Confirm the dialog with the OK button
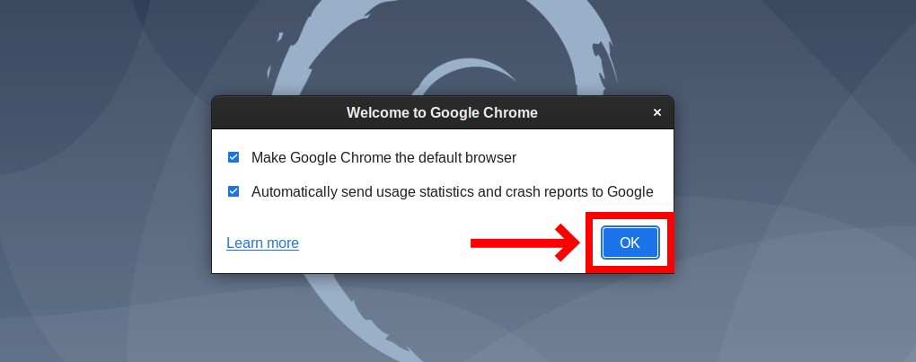This screenshot has height=362, width=916. tap(630, 243)
